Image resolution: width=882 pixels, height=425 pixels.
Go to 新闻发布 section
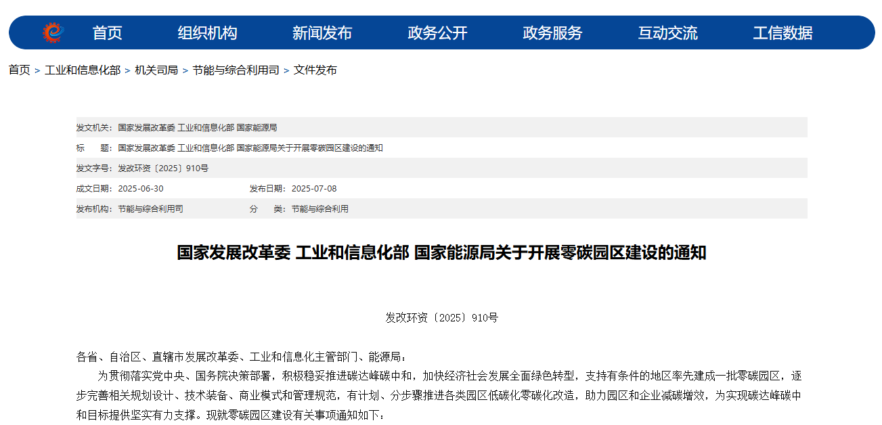pyautogui.click(x=322, y=32)
